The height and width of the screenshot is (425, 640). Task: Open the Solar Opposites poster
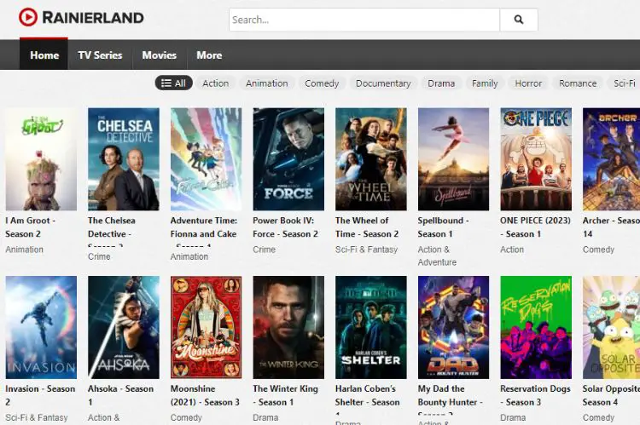pyautogui.click(x=612, y=327)
